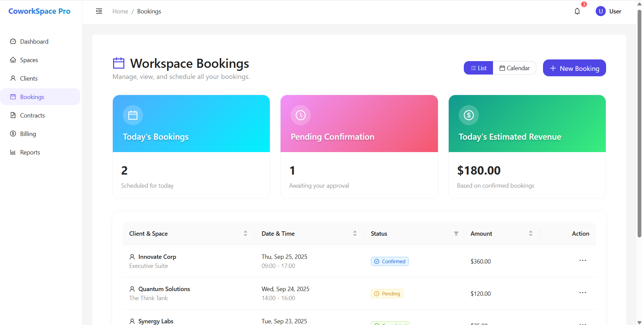Click the Dashboard gauge icon
642x325 pixels.
(x=13, y=42)
